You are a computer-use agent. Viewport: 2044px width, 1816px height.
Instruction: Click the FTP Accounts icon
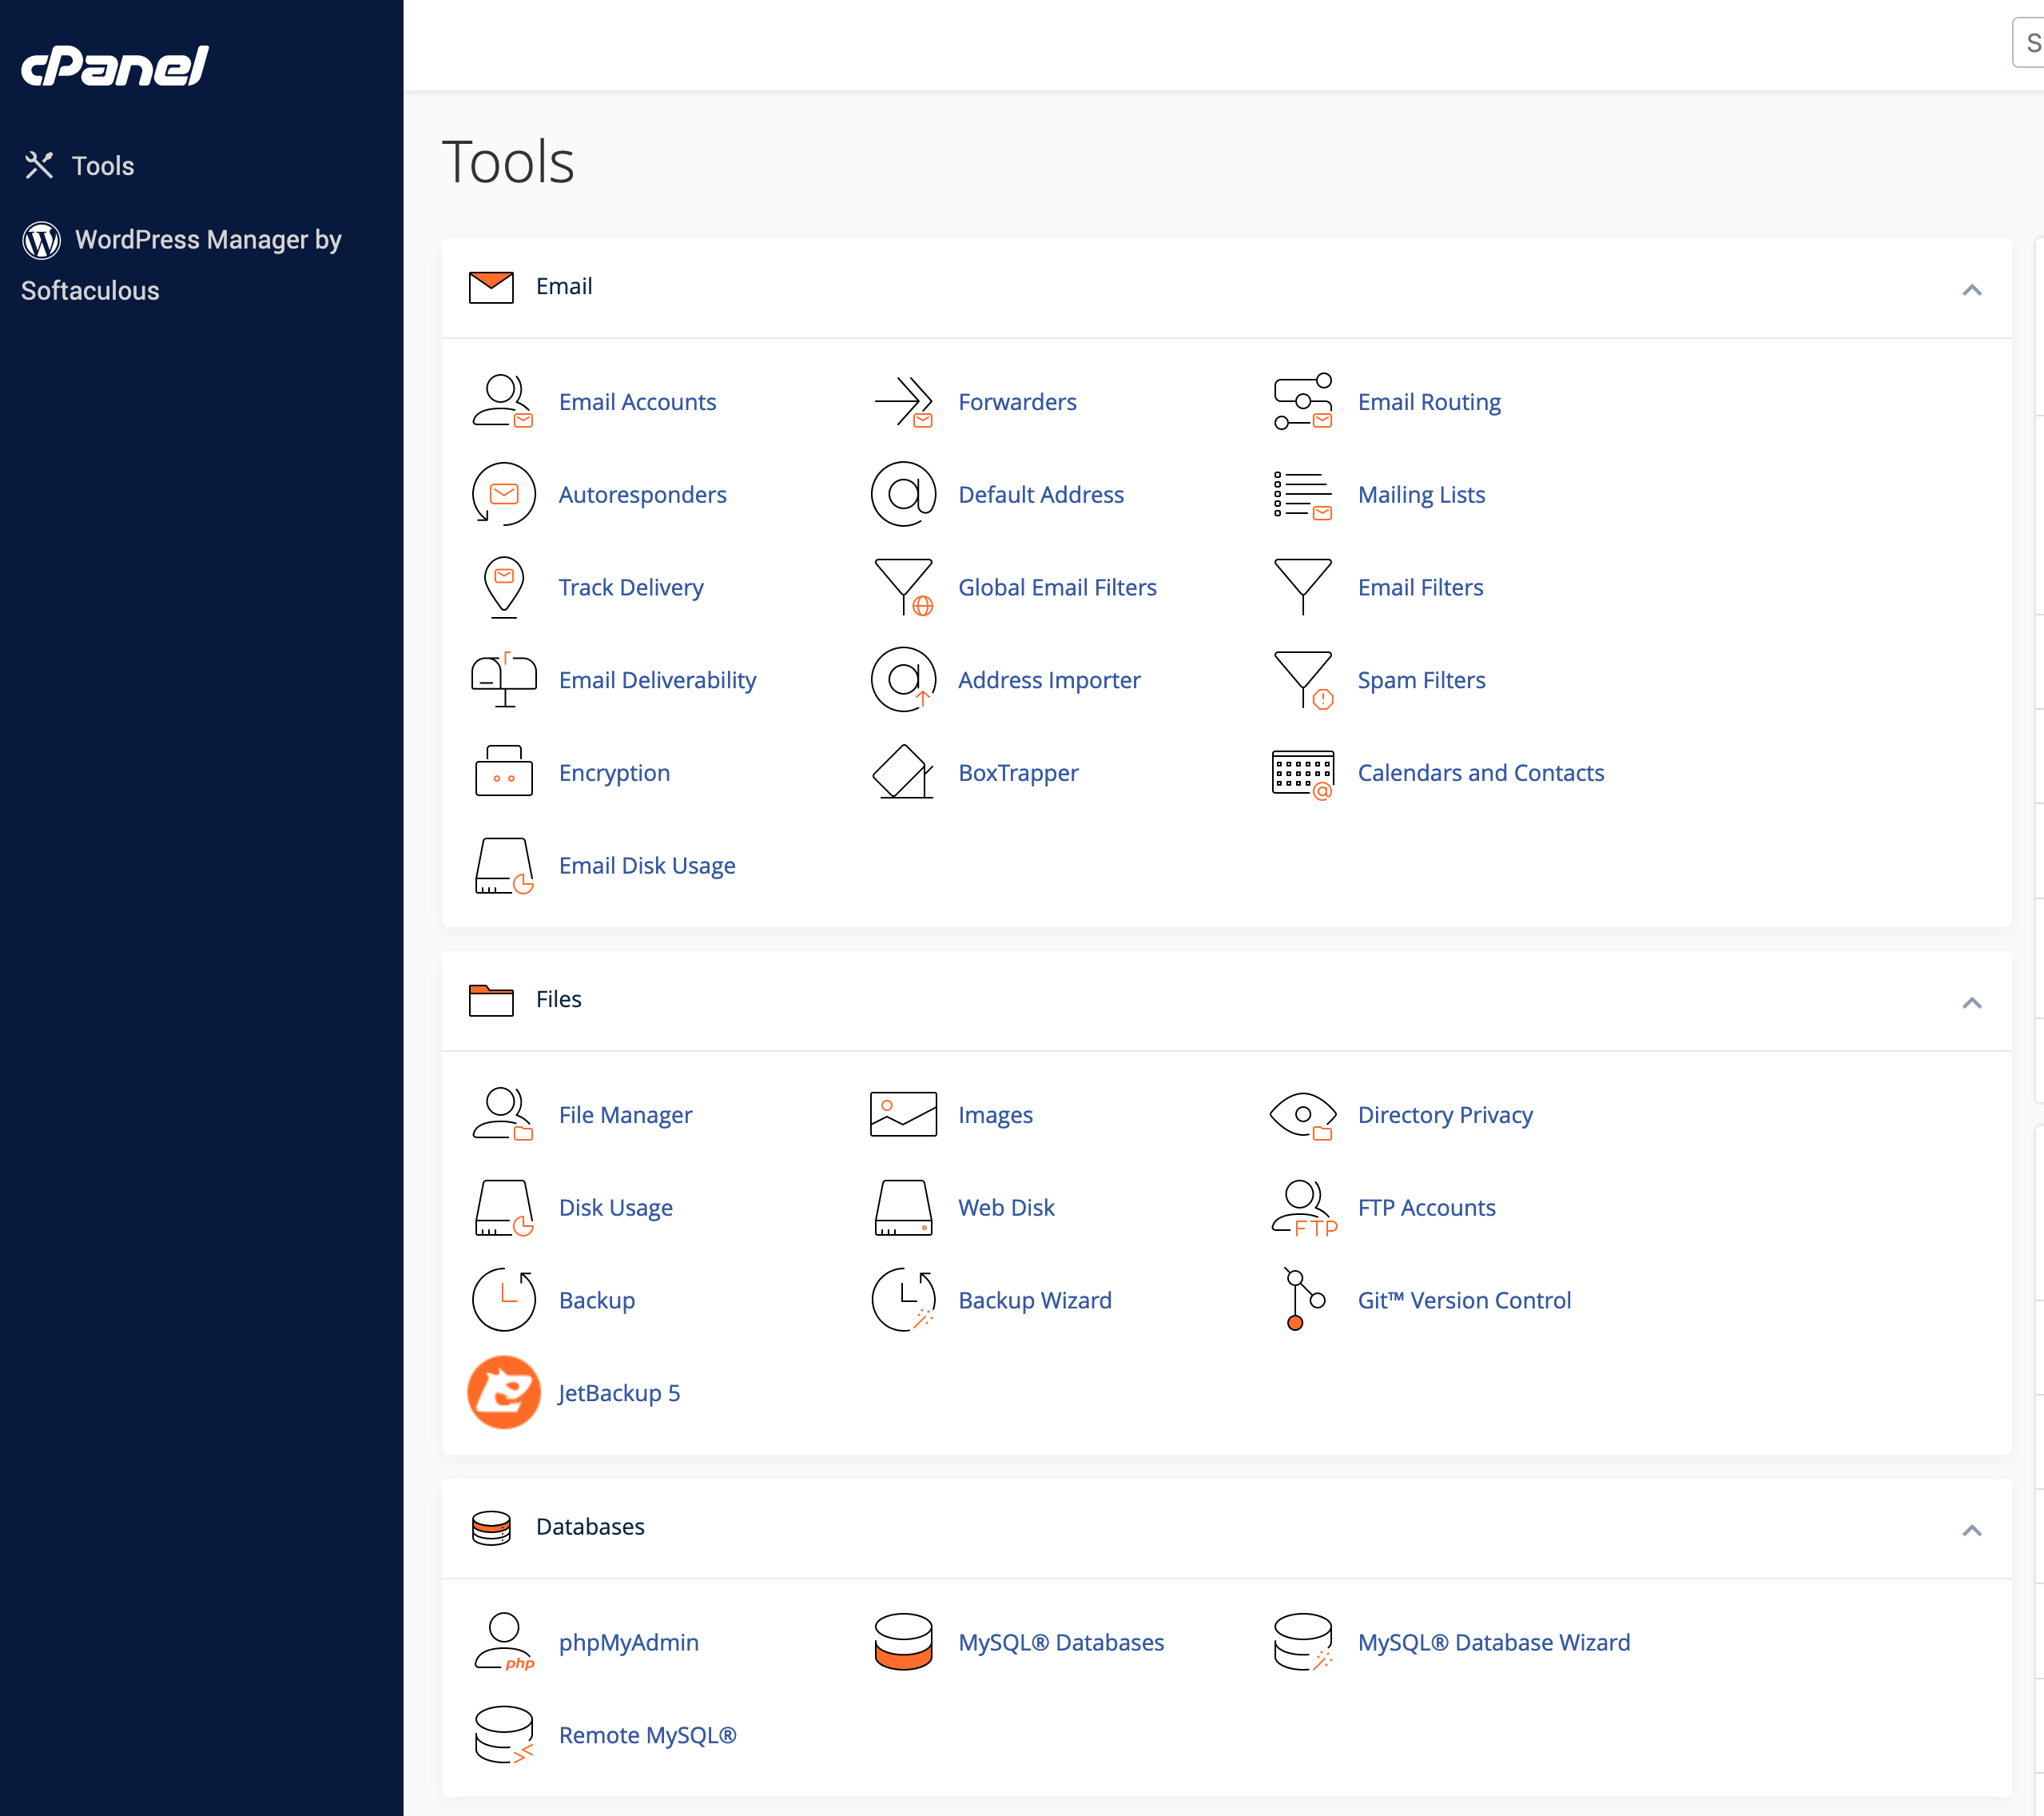click(x=1303, y=1208)
